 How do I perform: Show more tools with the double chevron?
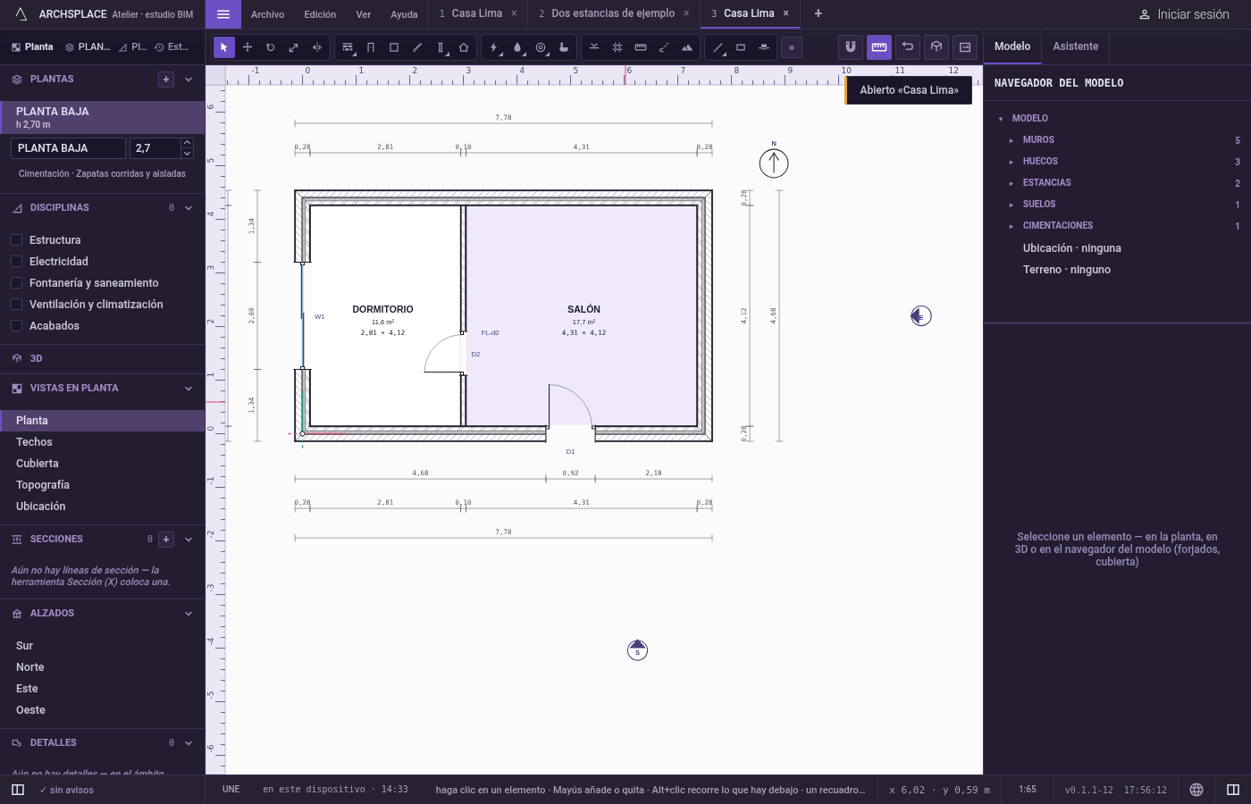792,47
